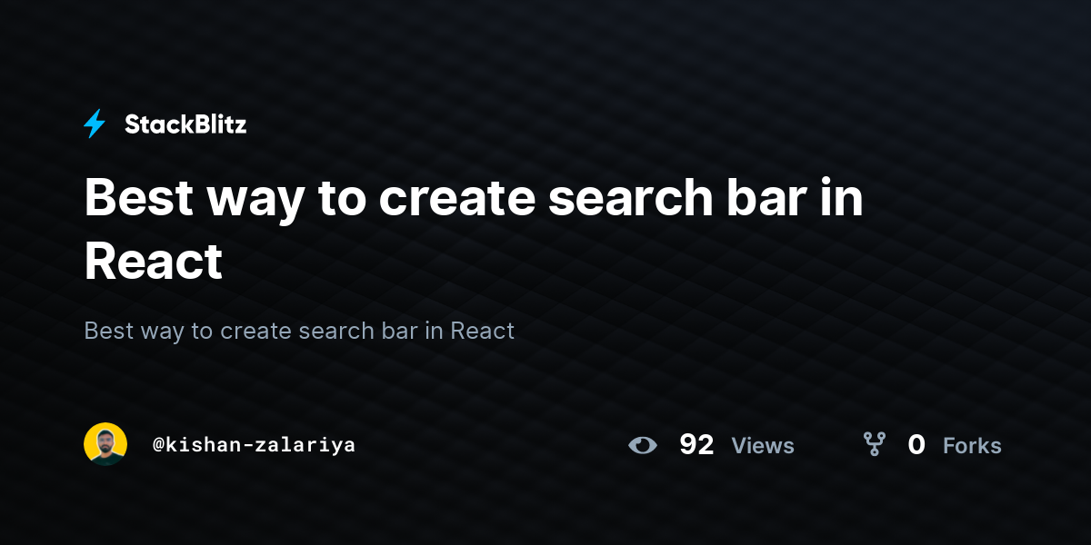1091x545 pixels.
Task: Click the gray subtitle description text
Action: point(299,331)
